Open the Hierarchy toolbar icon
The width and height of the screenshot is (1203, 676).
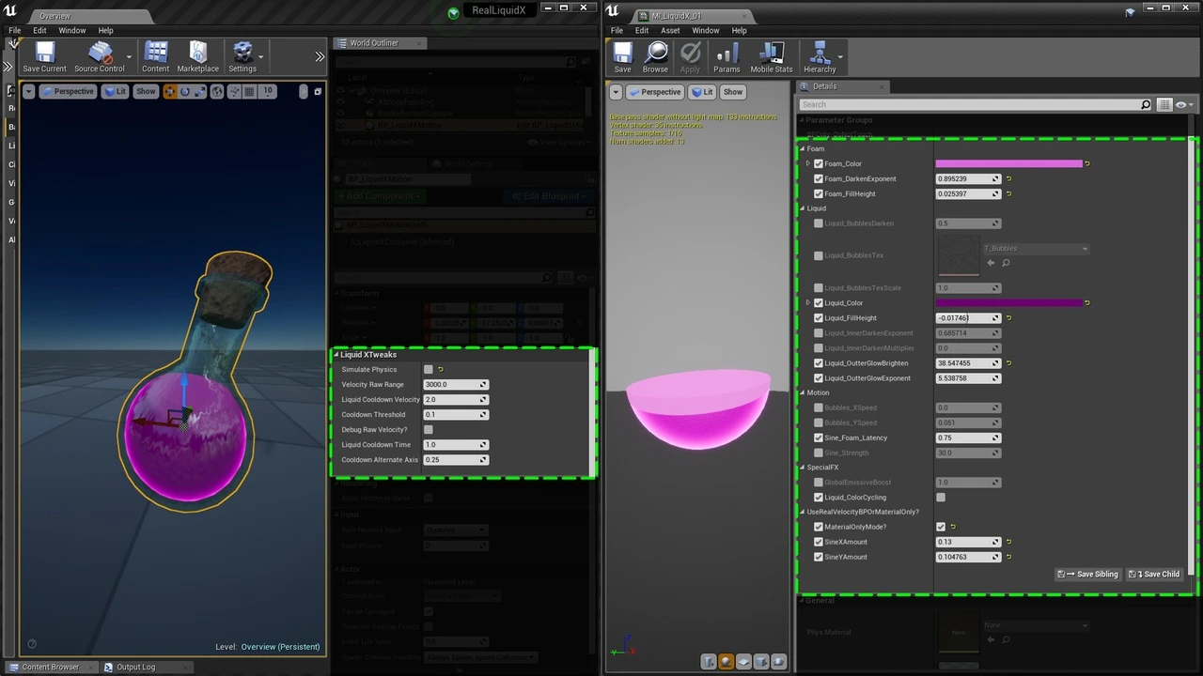(820, 56)
